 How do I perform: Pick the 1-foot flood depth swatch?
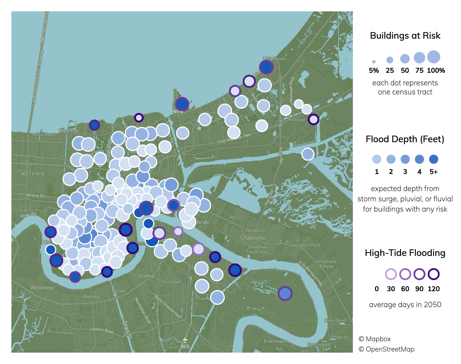(377, 159)
